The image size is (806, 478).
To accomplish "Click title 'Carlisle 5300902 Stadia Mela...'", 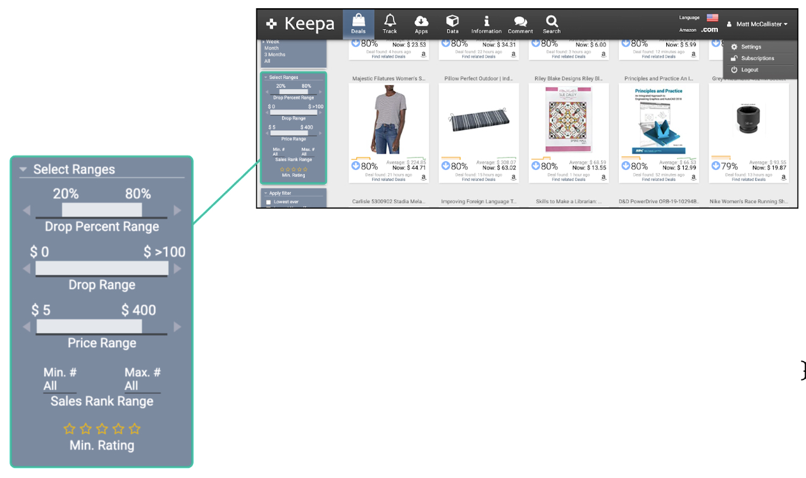I will tap(388, 202).
